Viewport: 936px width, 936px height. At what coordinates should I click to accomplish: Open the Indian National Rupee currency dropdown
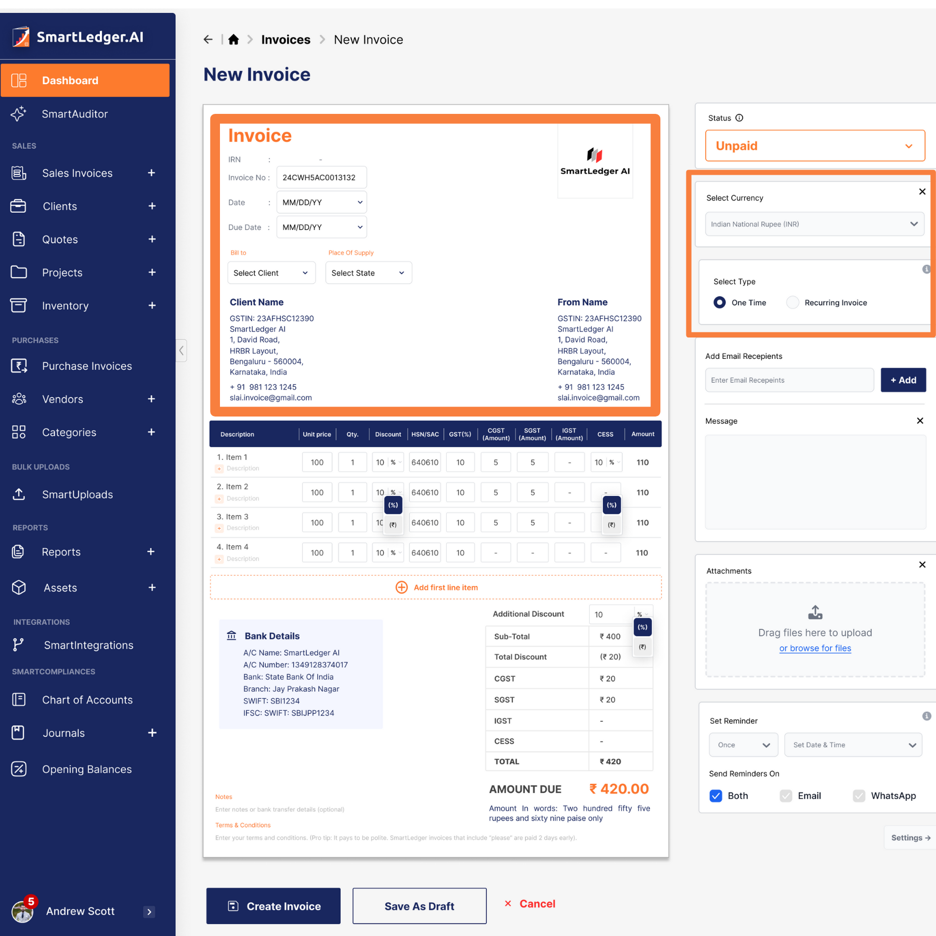pyautogui.click(x=814, y=224)
